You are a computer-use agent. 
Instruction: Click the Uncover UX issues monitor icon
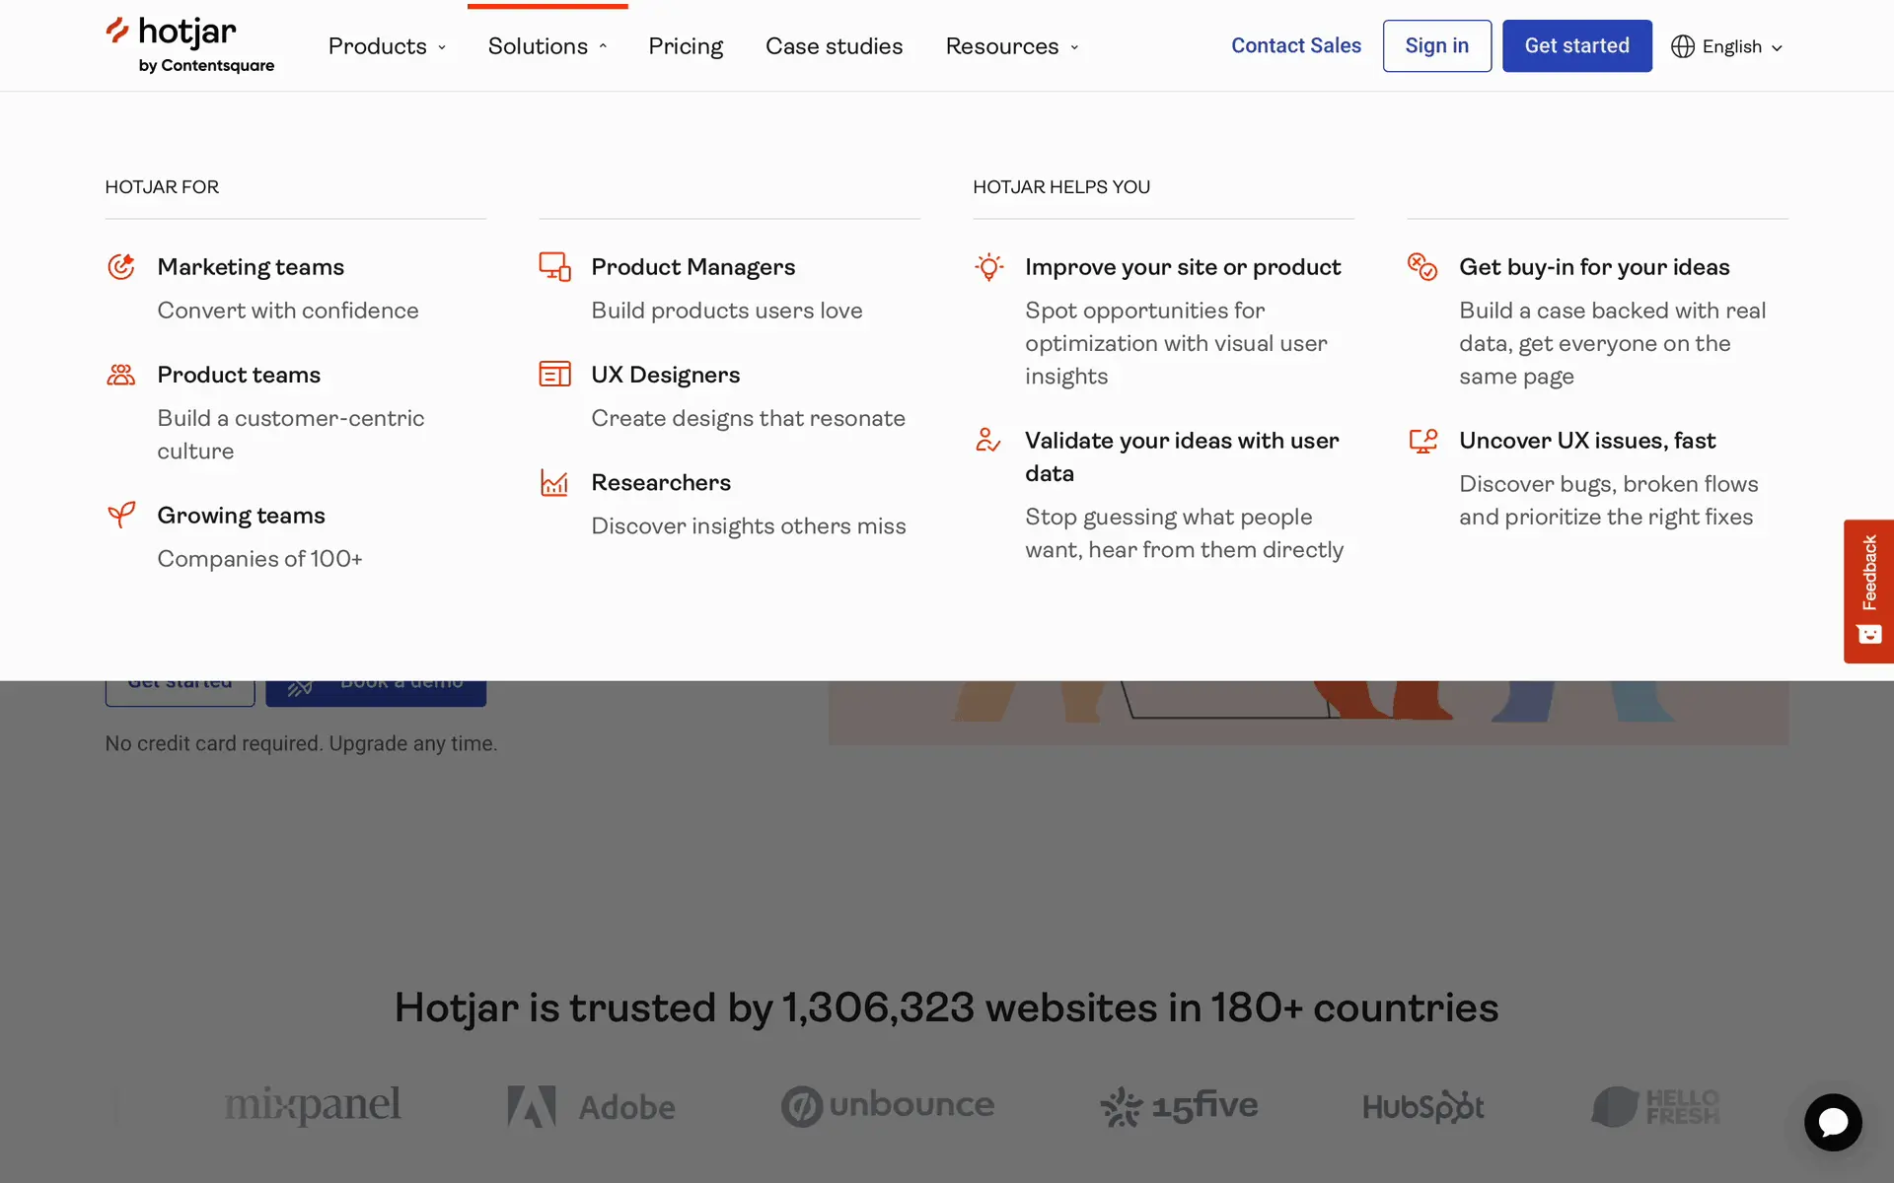[1422, 441]
